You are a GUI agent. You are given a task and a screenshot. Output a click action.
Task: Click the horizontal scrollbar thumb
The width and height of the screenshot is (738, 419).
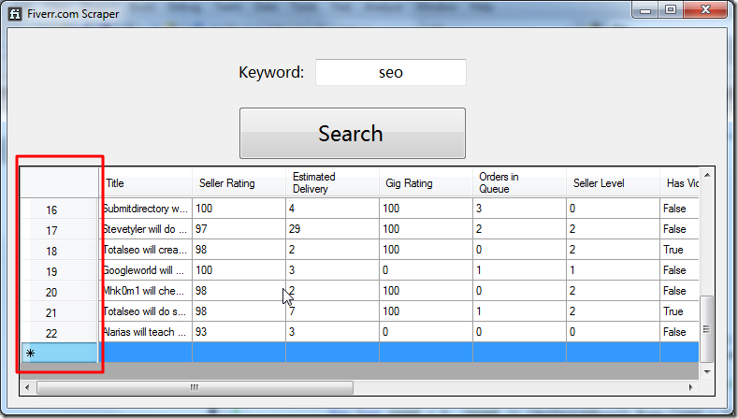point(195,387)
